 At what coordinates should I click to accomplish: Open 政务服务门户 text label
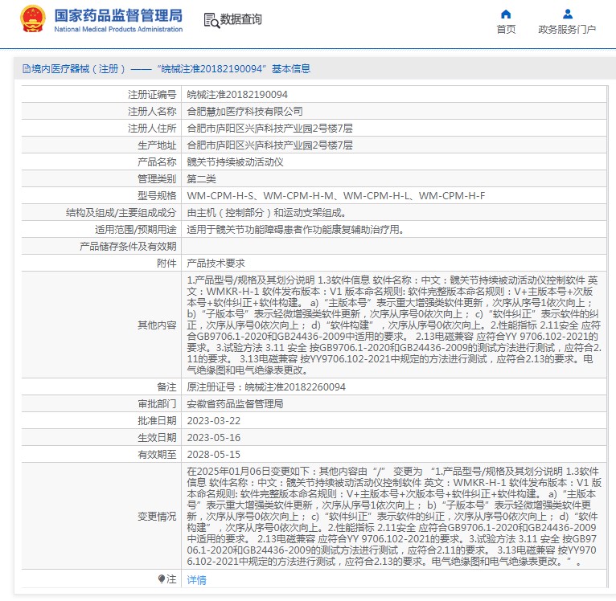[x=567, y=30]
